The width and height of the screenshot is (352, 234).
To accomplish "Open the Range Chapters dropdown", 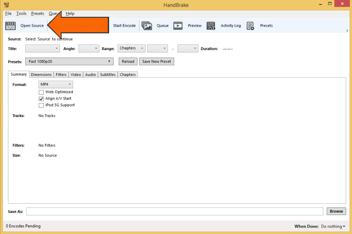I will pos(131,48).
